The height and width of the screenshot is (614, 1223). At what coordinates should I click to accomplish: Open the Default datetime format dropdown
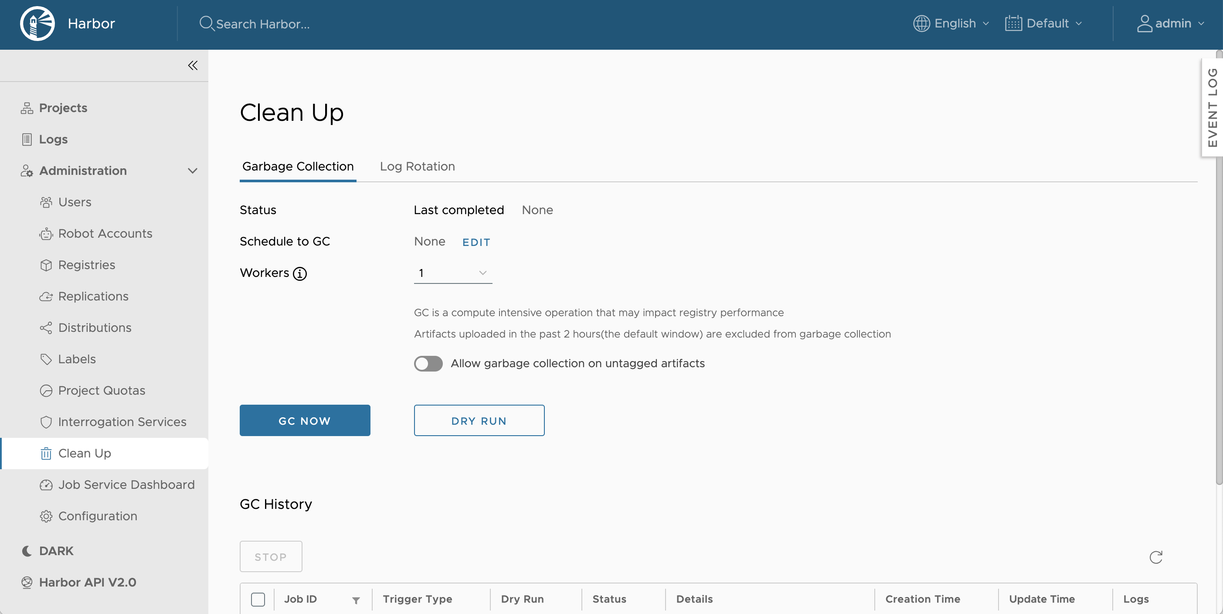tap(1043, 23)
